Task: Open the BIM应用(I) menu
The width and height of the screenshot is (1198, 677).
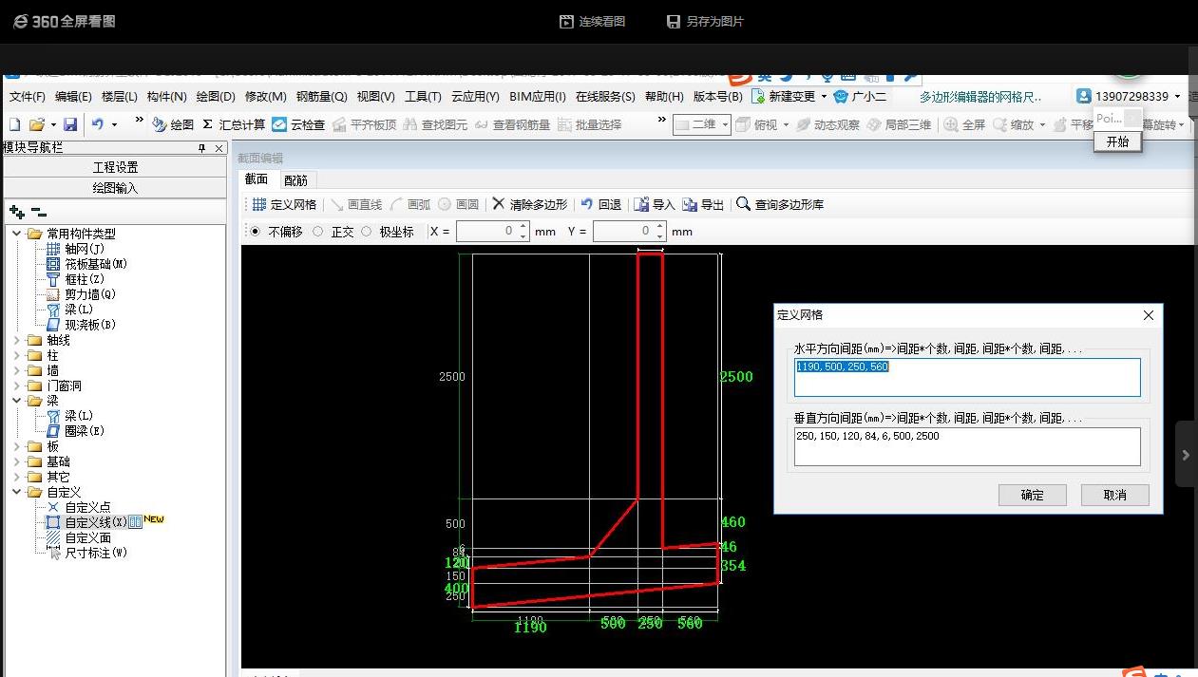Action: click(x=538, y=97)
